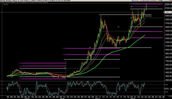Select year 20 on the time axis
Viewport: 172px width, 99px height.
(x=132, y=97)
